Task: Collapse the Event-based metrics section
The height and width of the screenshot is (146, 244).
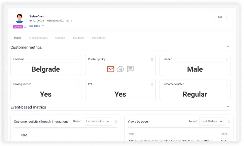Action: (228, 107)
